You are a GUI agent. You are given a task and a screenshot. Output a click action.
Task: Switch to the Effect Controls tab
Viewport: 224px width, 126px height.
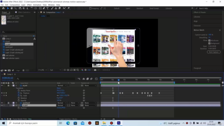coord(23,12)
